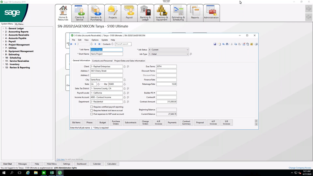The width and height of the screenshot is (313, 176).
Task: Click the copy icon in Jobs toolbar
Action: (235, 44)
